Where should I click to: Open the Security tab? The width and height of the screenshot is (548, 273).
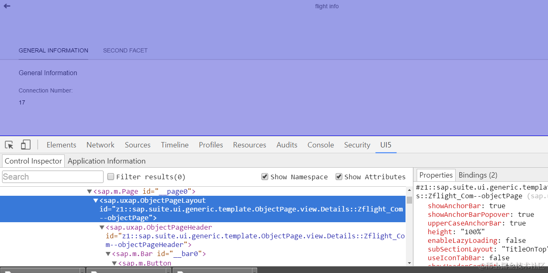(x=357, y=145)
